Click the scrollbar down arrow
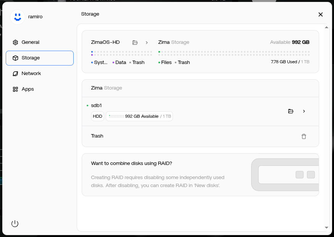Viewport: 334px width, 237px height. point(326,227)
